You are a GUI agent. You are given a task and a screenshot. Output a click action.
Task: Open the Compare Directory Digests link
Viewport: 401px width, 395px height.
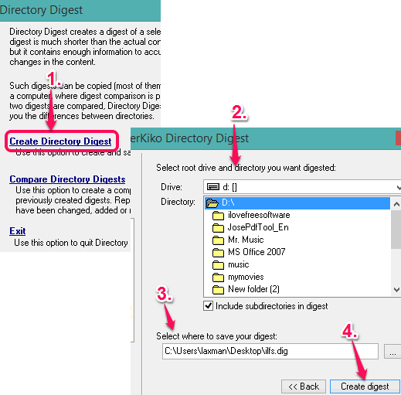pos(67,179)
